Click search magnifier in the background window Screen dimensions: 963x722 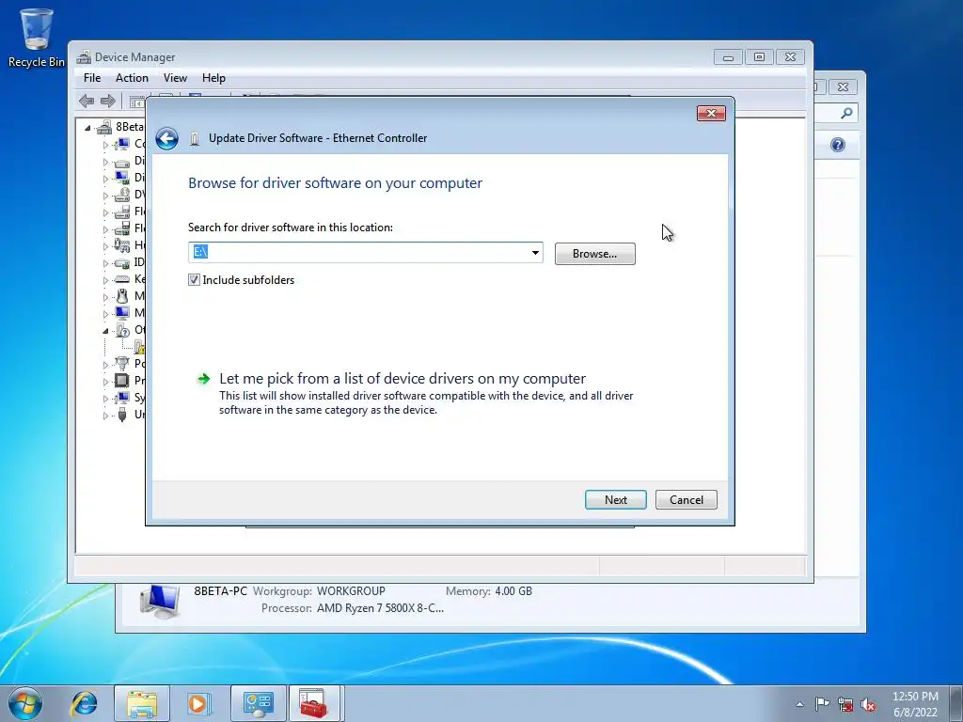coord(847,113)
